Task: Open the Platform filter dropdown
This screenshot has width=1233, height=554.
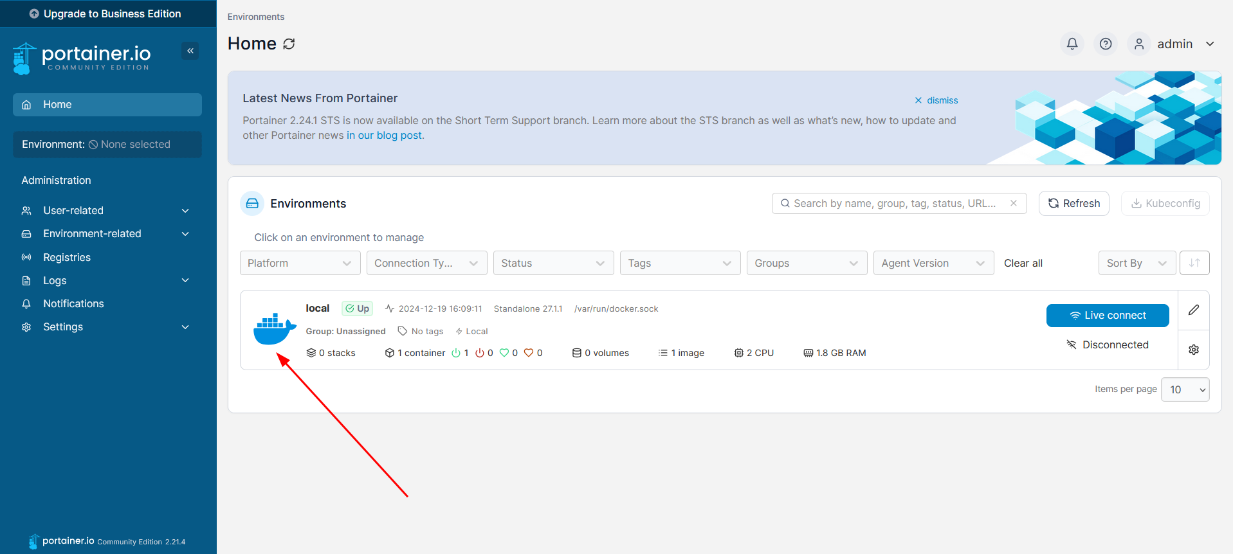Action: [299, 263]
